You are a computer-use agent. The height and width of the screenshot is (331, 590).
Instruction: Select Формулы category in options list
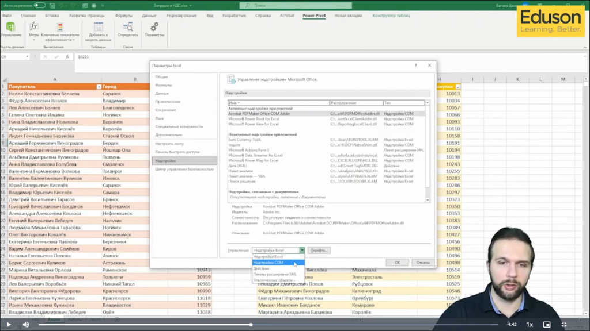pyautogui.click(x=184, y=85)
